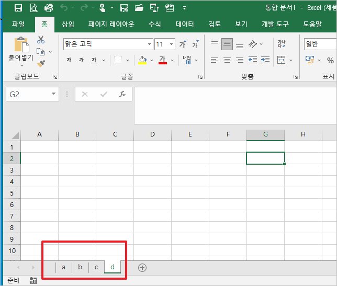Click the macro record icon in status bar

click(33, 281)
